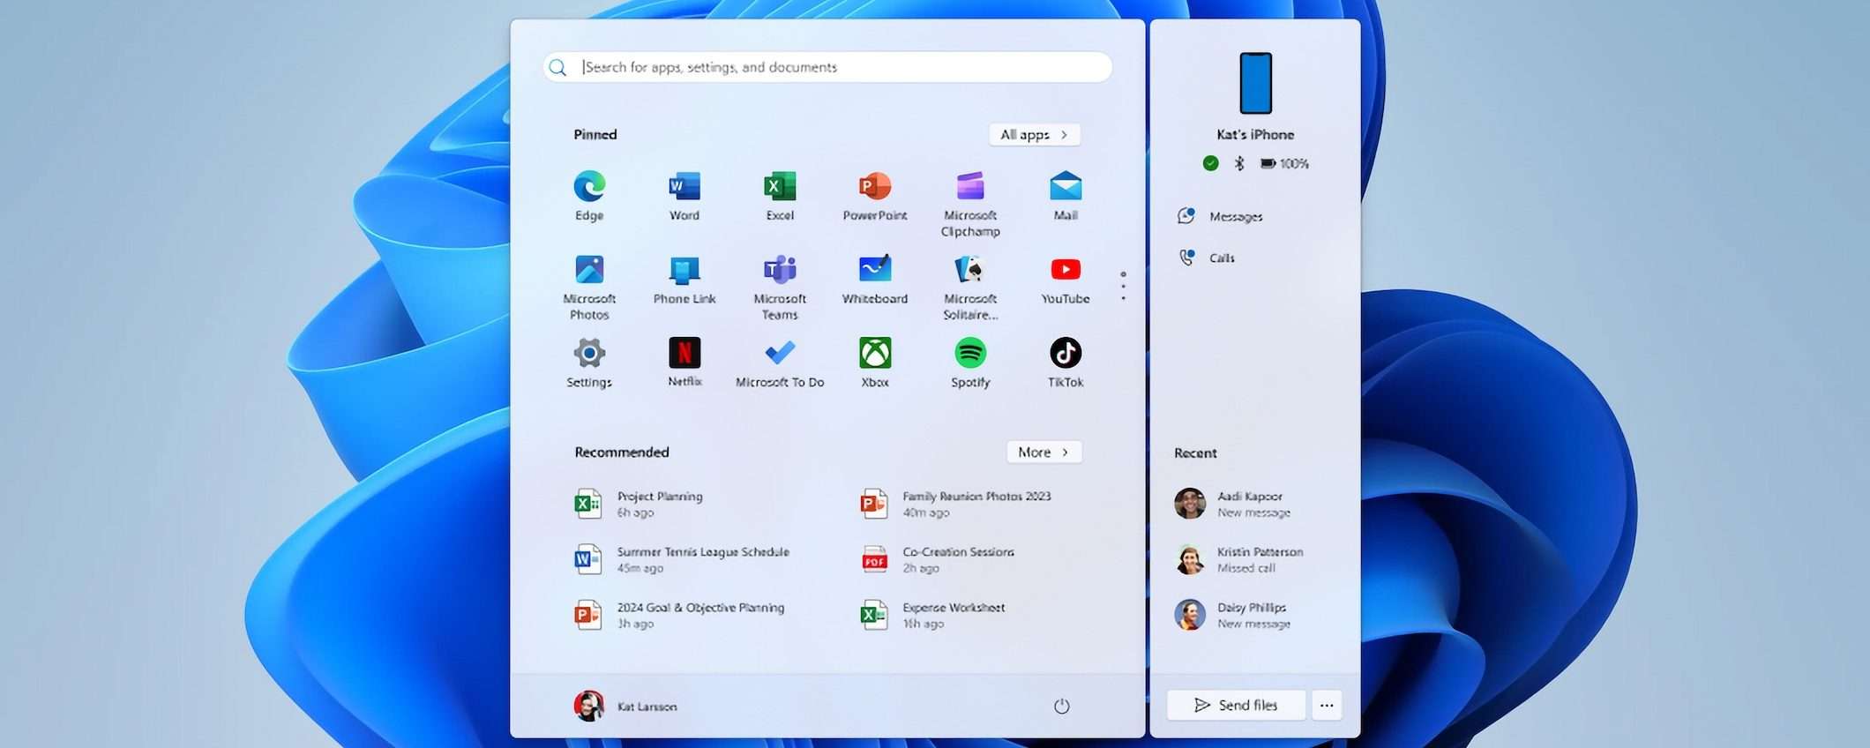The width and height of the screenshot is (1870, 748).
Task: Open Summer Tennis League Schedule document
Action: pos(682,559)
